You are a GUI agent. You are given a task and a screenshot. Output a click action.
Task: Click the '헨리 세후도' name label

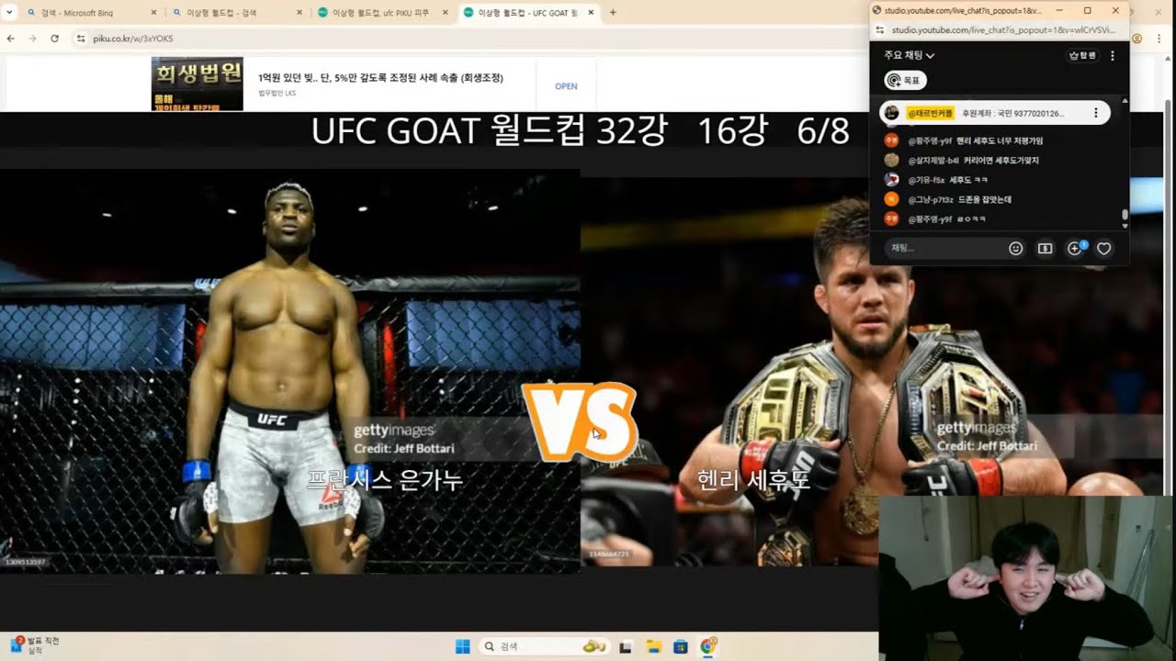[753, 480]
